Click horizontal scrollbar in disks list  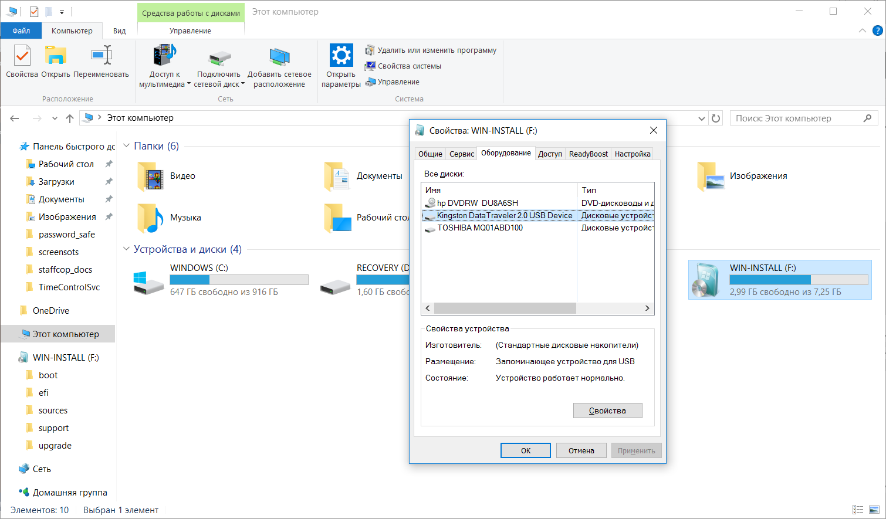click(505, 308)
